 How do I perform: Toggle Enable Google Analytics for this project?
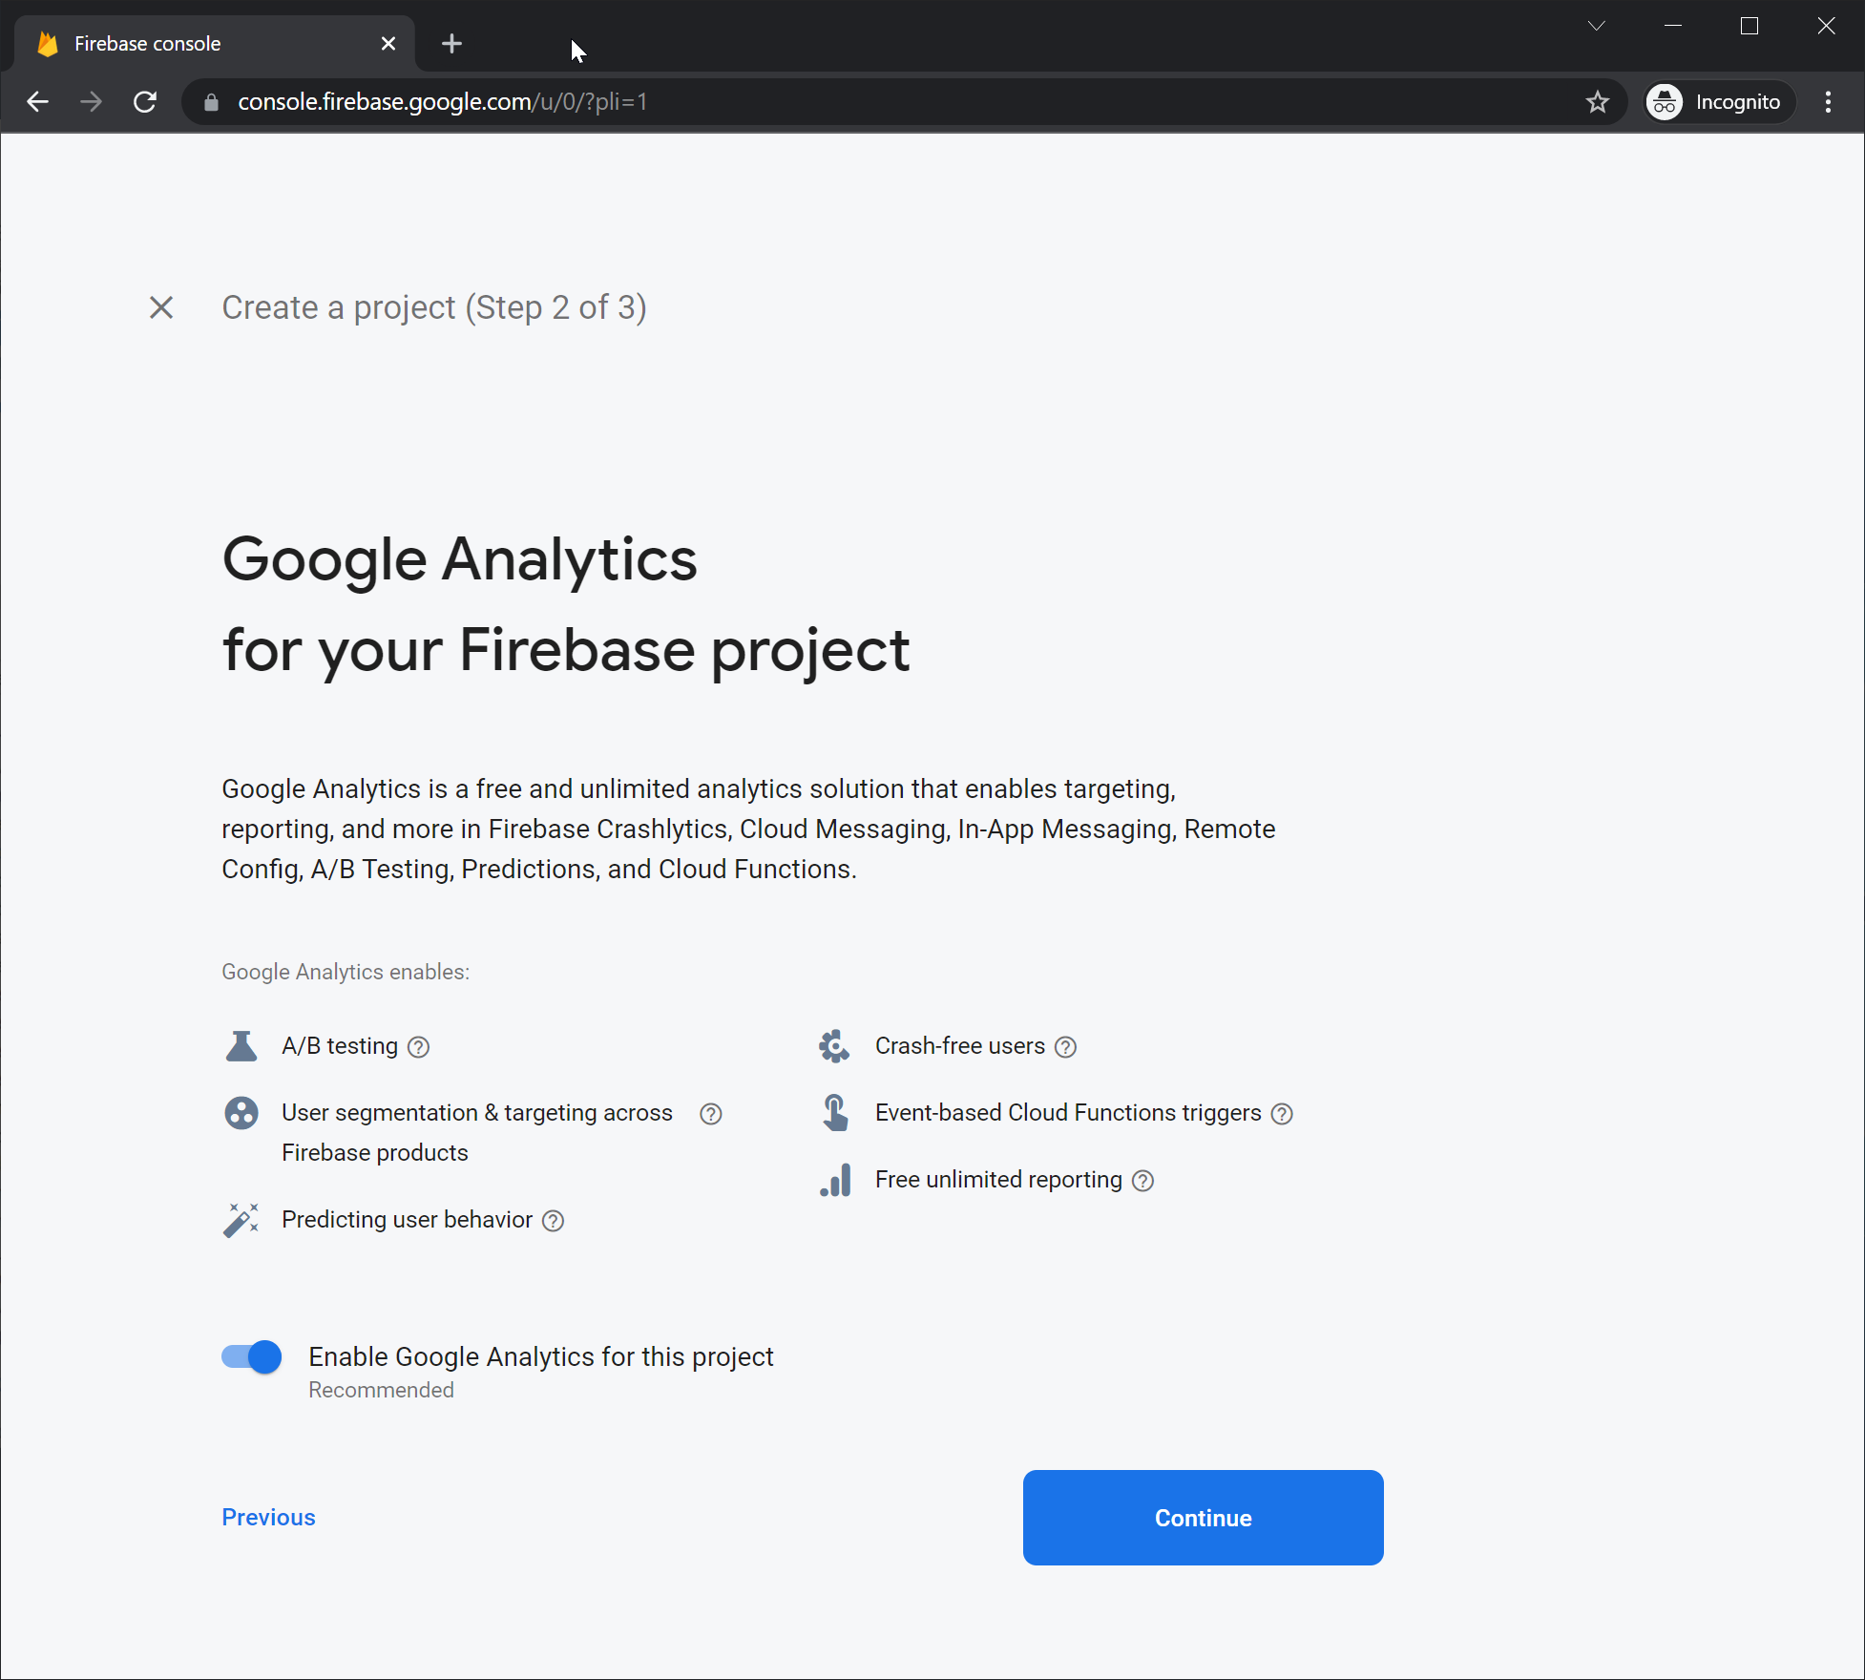(252, 1356)
